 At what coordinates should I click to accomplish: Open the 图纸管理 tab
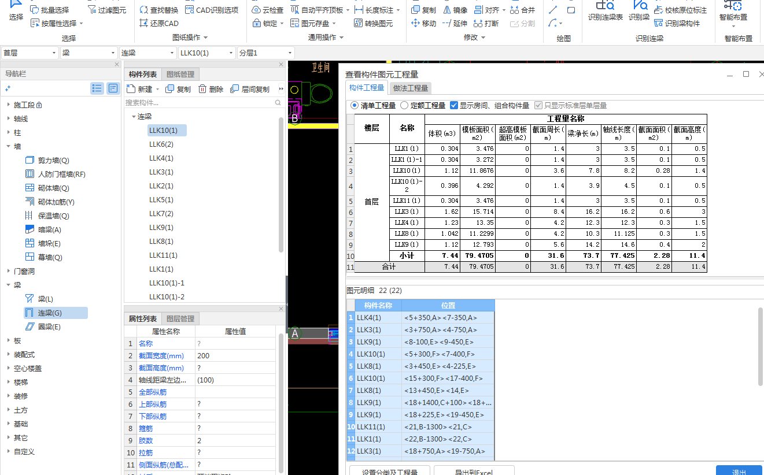180,74
